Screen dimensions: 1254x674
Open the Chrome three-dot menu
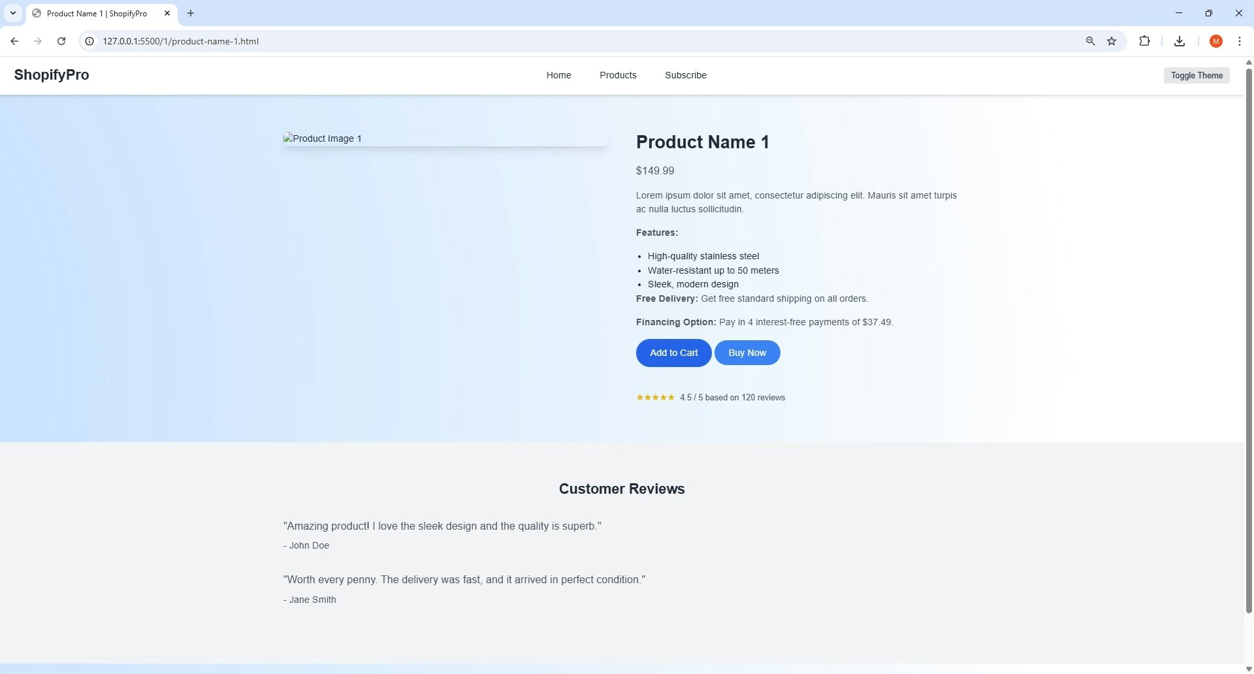coord(1240,40)
